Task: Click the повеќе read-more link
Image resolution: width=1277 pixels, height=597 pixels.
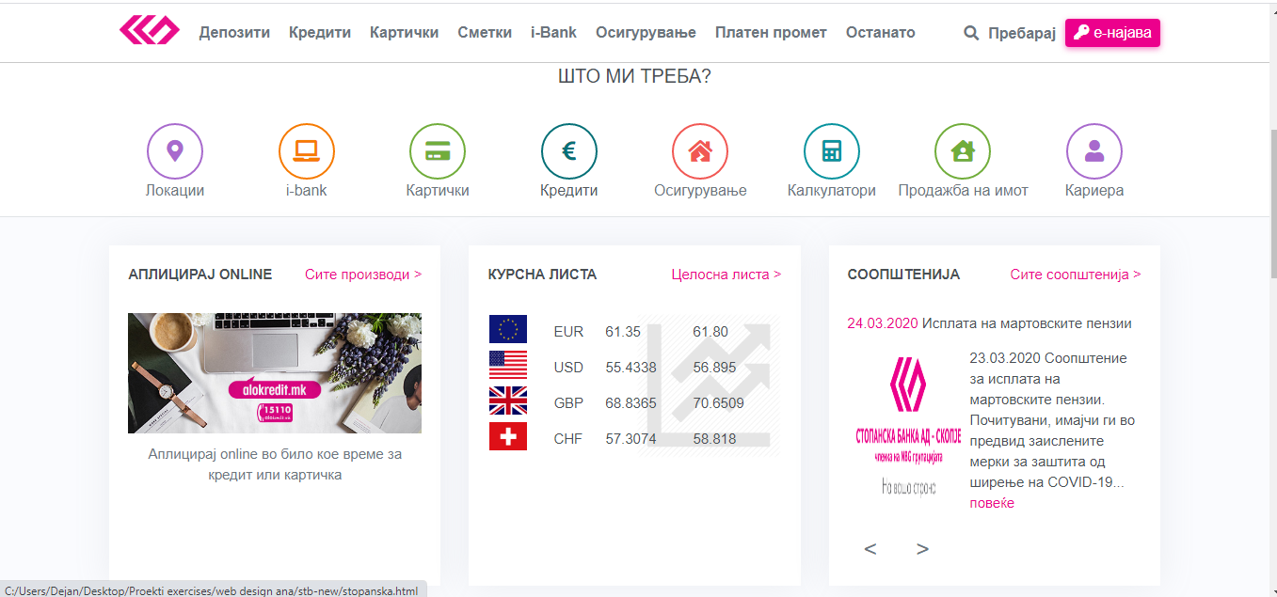Action: coord(992,503)
